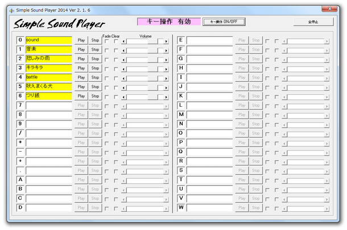Click the empty file field for slot E
The width and height of the screenshot is (347, 230).
pyautogui.click(x=209, y=40)
